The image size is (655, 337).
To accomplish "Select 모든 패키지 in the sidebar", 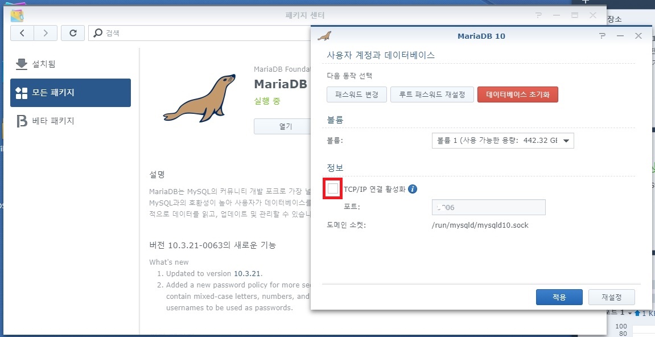I will point(70,92).
